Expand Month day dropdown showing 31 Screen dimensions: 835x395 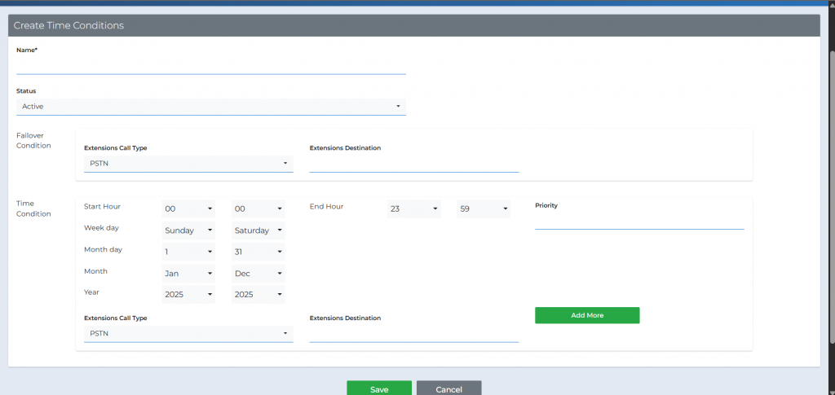(x=258, y=252)
